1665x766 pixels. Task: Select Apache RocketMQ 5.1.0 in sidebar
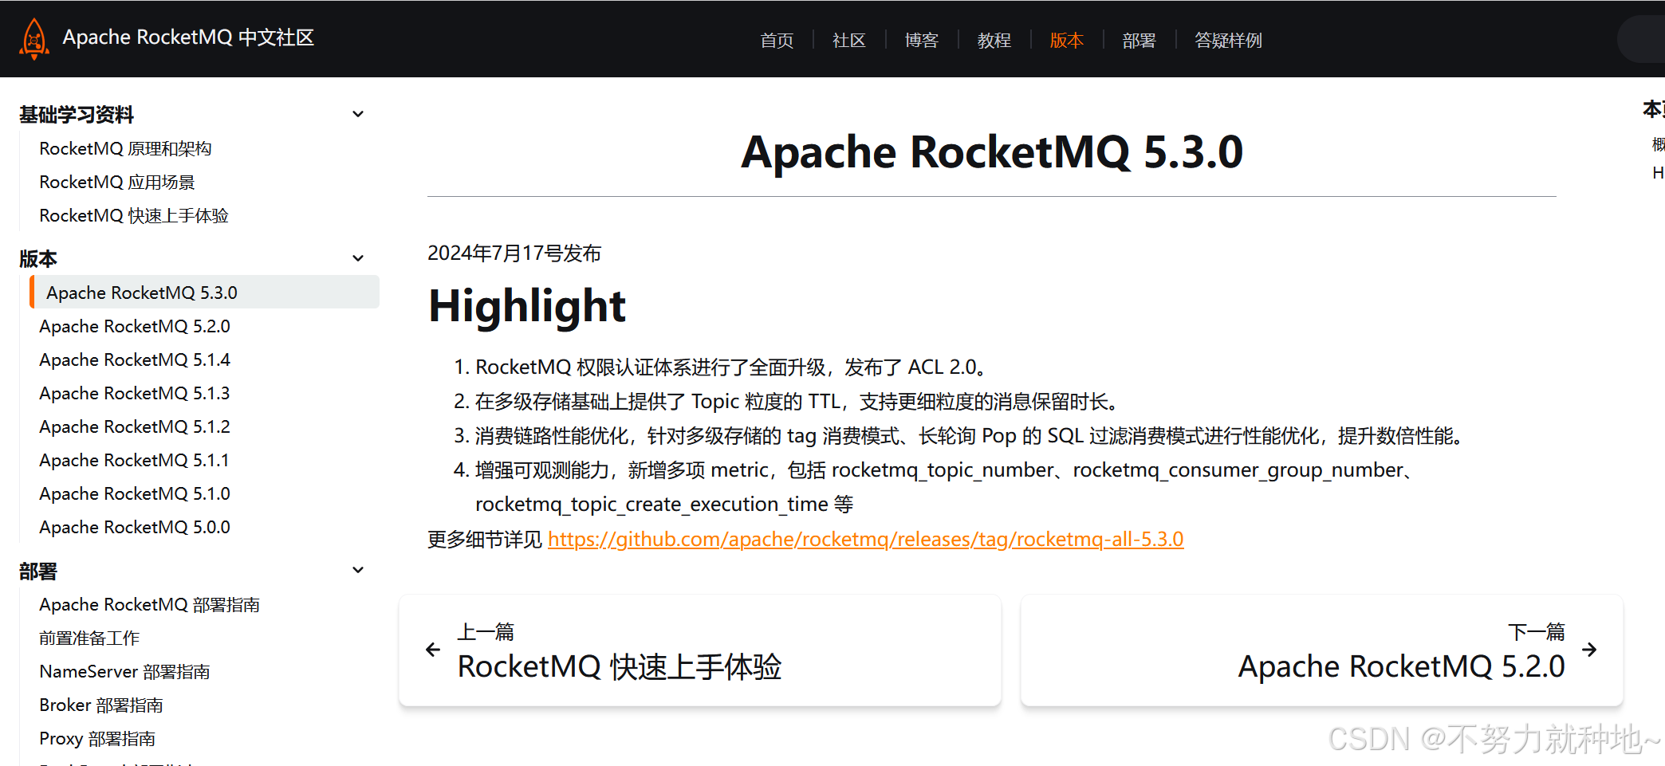135,494
